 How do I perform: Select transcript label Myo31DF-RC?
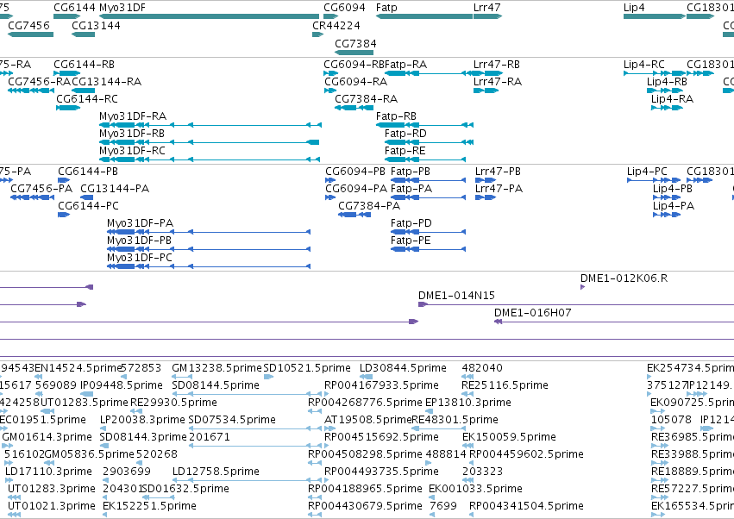132,151
